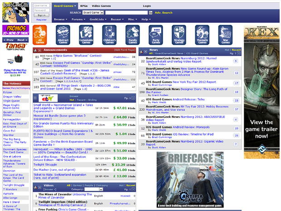Click the BoardGameGeek logo

click(x=15, y=12)
